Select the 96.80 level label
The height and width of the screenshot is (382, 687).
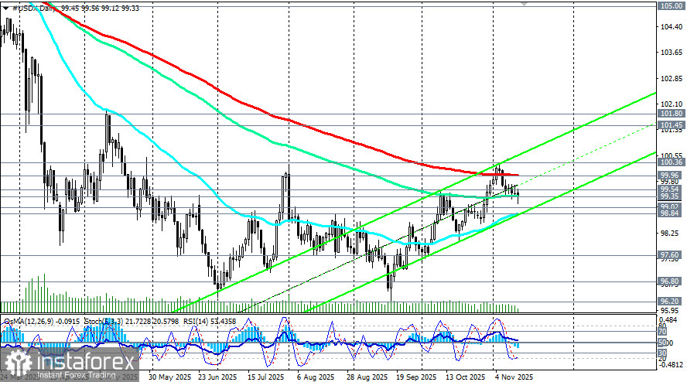pos(671,281)
